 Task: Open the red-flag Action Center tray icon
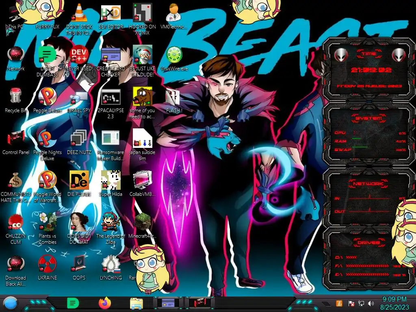click(351, 303)
